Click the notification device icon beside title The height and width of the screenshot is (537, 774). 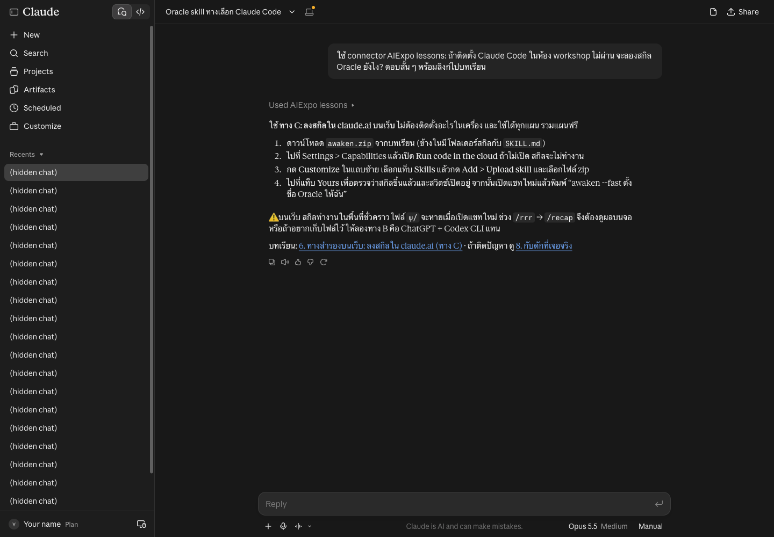tap(309, 12)
